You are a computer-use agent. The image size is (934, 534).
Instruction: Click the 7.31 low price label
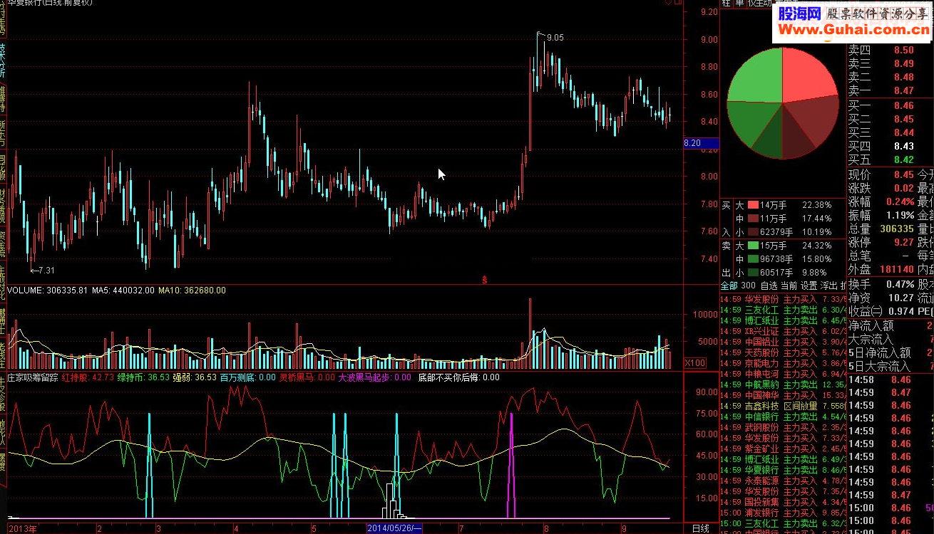[x=46, y=270]
